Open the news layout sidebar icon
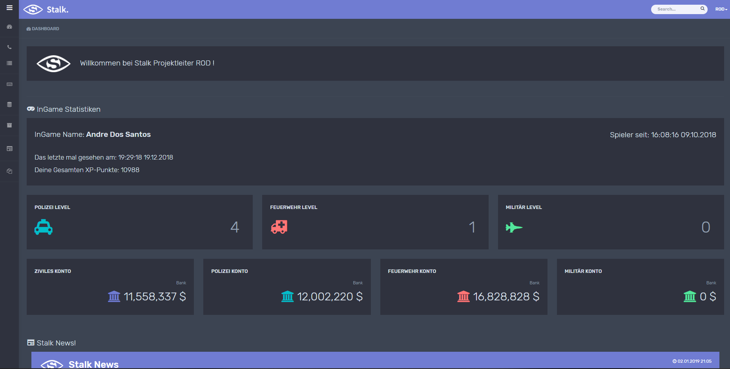 click(x=9, y=149)
